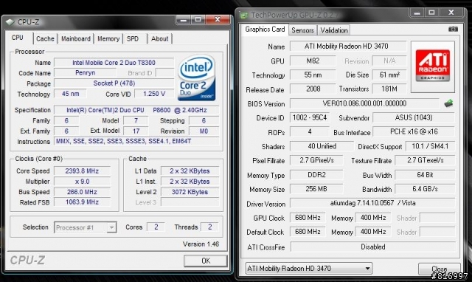Click the GPU-Z title bar icon

point(243,15)
